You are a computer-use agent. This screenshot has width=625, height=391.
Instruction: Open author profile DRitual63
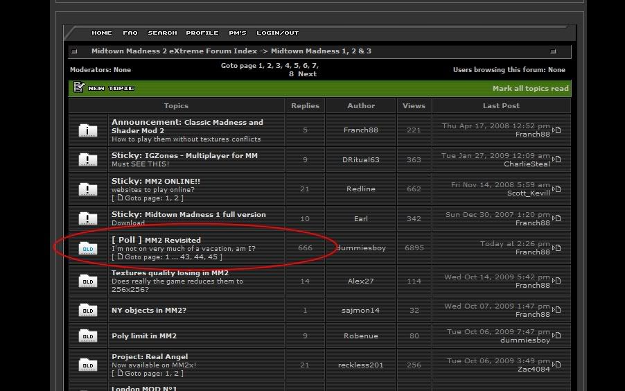coord(361,159)
